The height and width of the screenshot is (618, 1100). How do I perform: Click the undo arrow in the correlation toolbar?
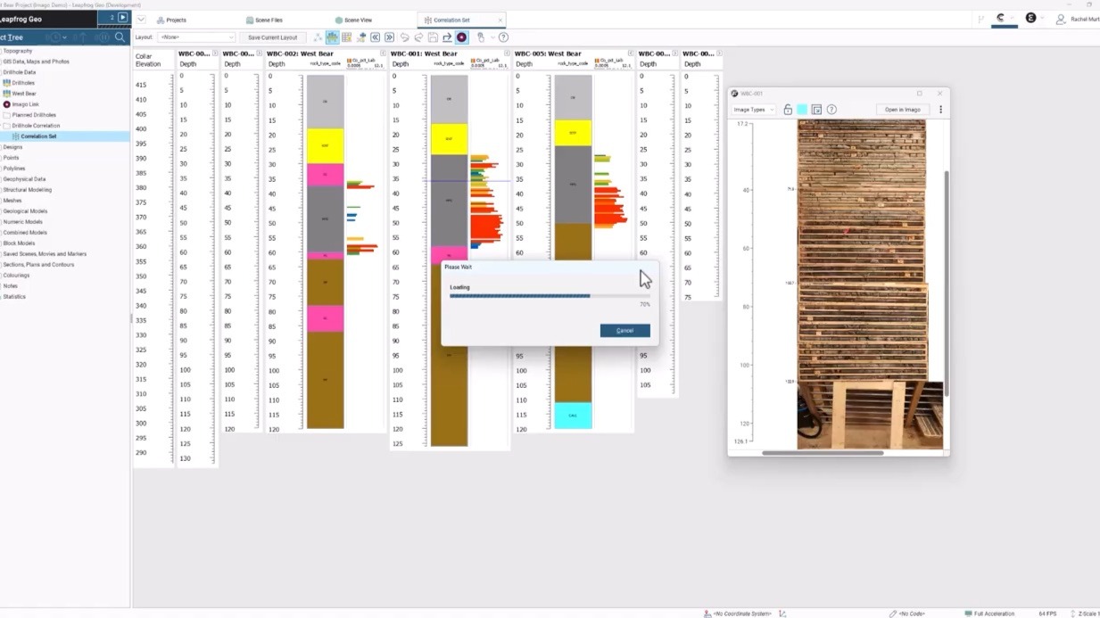tap(404, 37)
